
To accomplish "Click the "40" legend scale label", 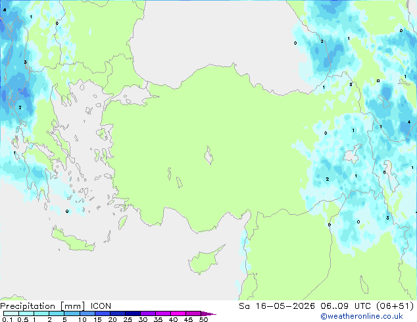I will coord(173,319).
